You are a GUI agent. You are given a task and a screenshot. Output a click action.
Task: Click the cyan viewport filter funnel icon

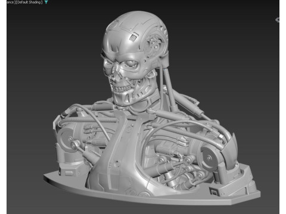tap(46, 2)
